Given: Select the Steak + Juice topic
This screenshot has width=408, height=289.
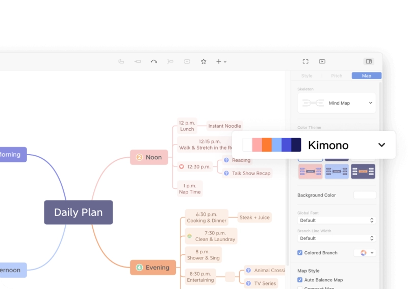Looking at the screenshot, I should pyautogui.click(x=254, y=218).
